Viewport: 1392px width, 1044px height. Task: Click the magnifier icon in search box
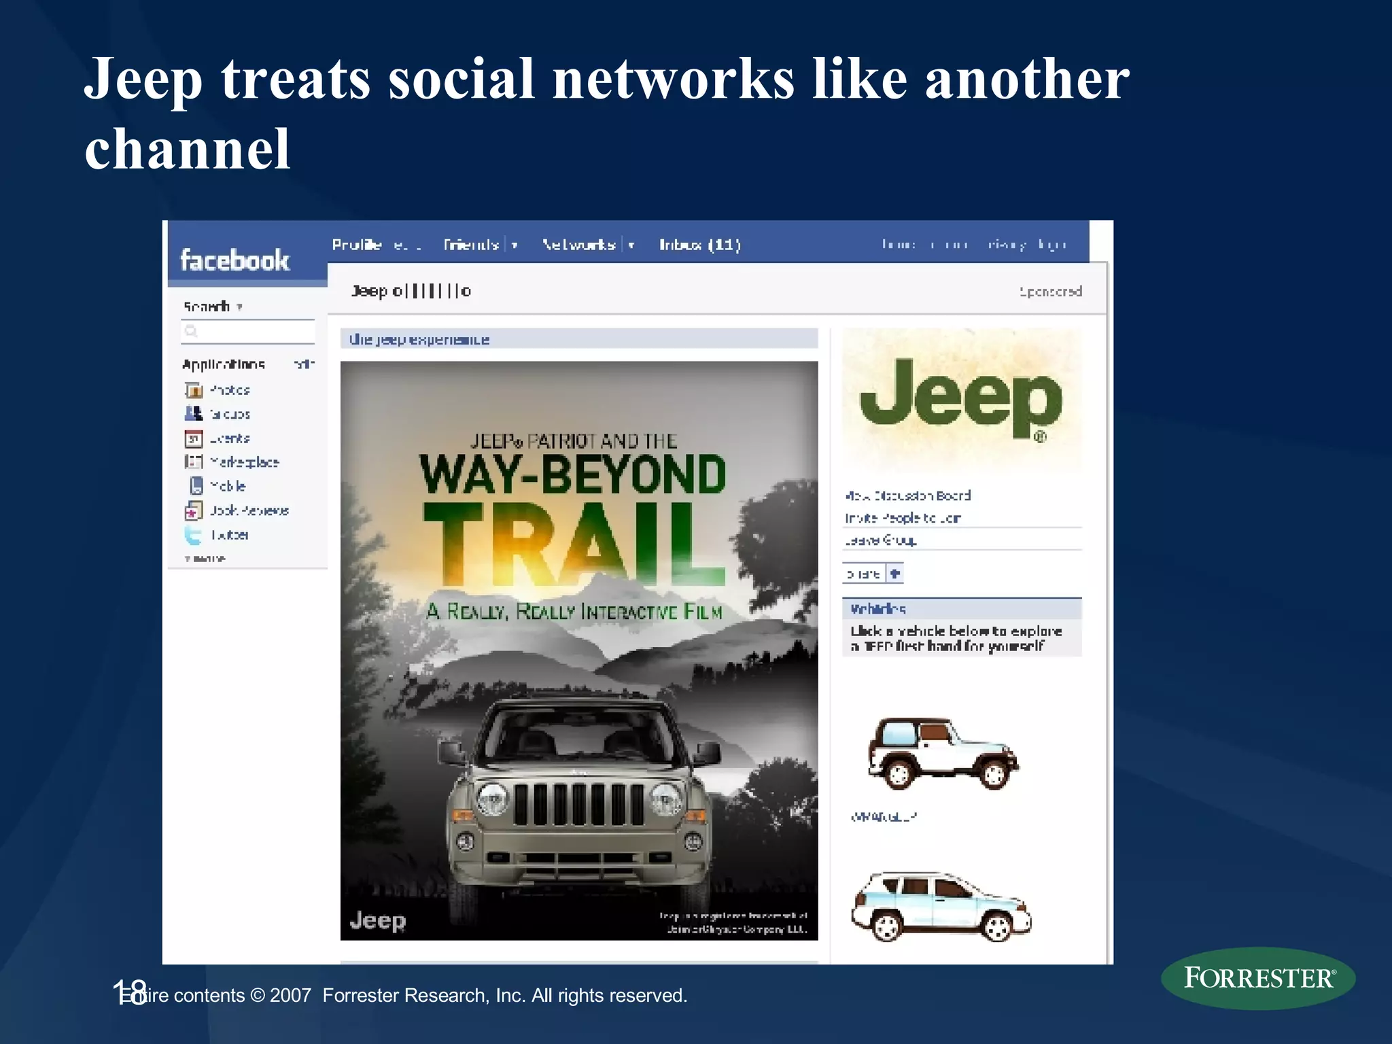pos(191,331)
